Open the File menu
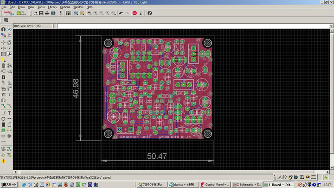Screen dimensions: 334x188 4,7
